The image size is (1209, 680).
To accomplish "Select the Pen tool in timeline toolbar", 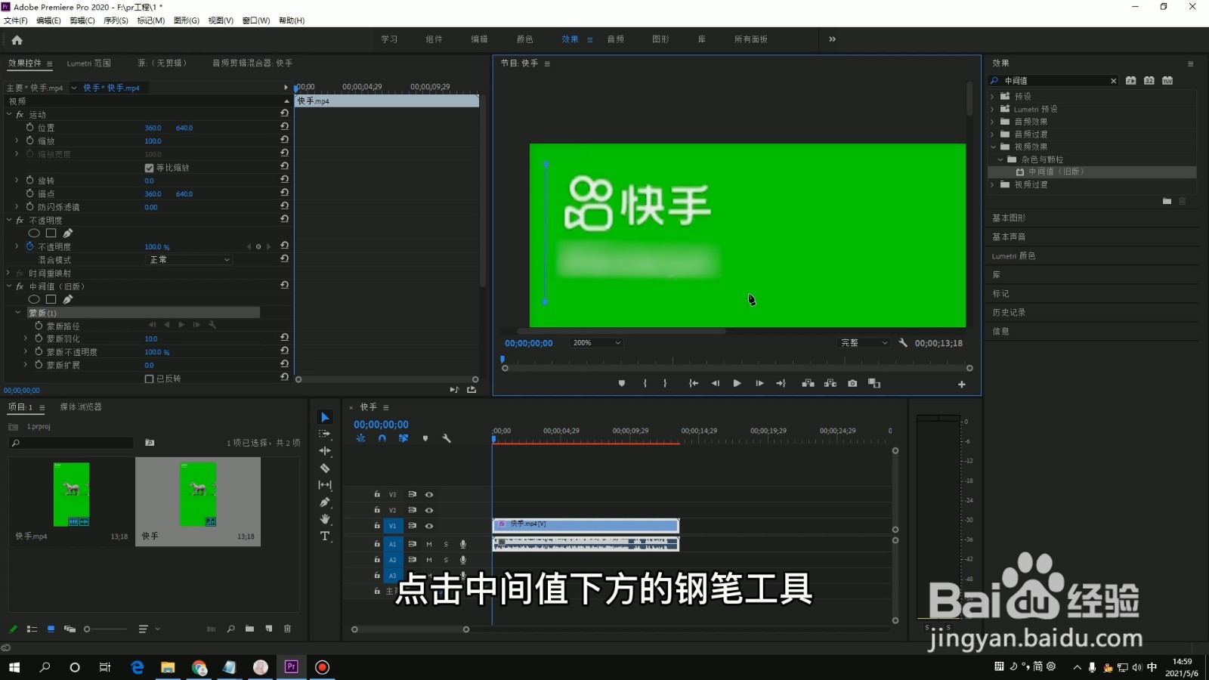I will click(x=325, y=502).
